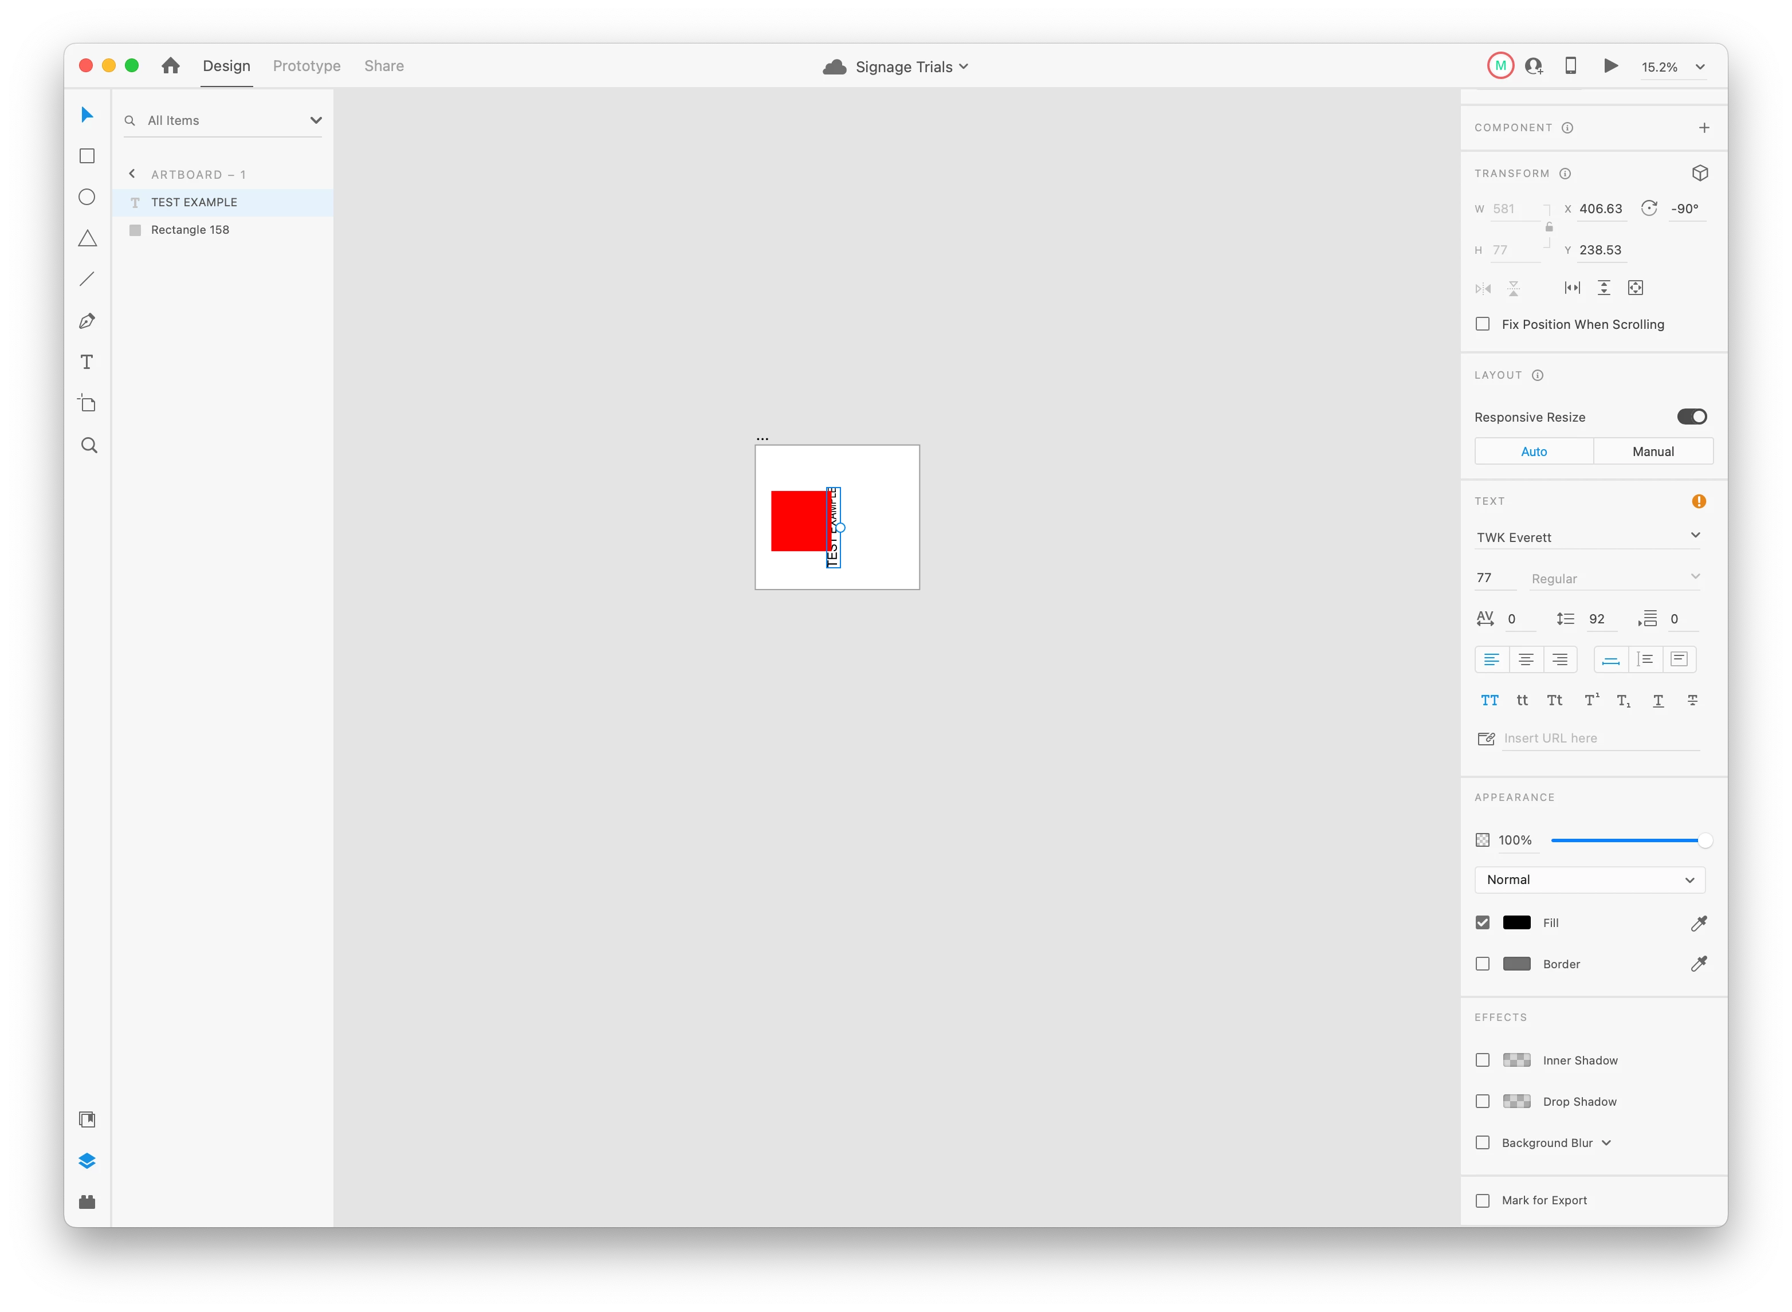Viewport: 1792px width, 1312px height.
Task: Select the Artboard tool
Action: tap(87, 403)
